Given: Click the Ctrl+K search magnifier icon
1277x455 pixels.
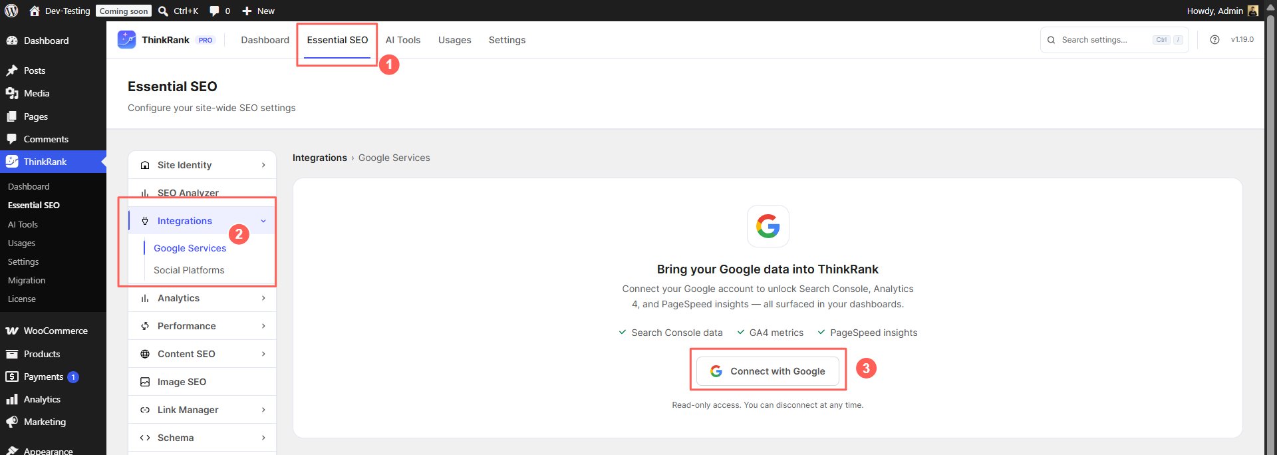Looking at the screenshot, I should tap(163, 11).
